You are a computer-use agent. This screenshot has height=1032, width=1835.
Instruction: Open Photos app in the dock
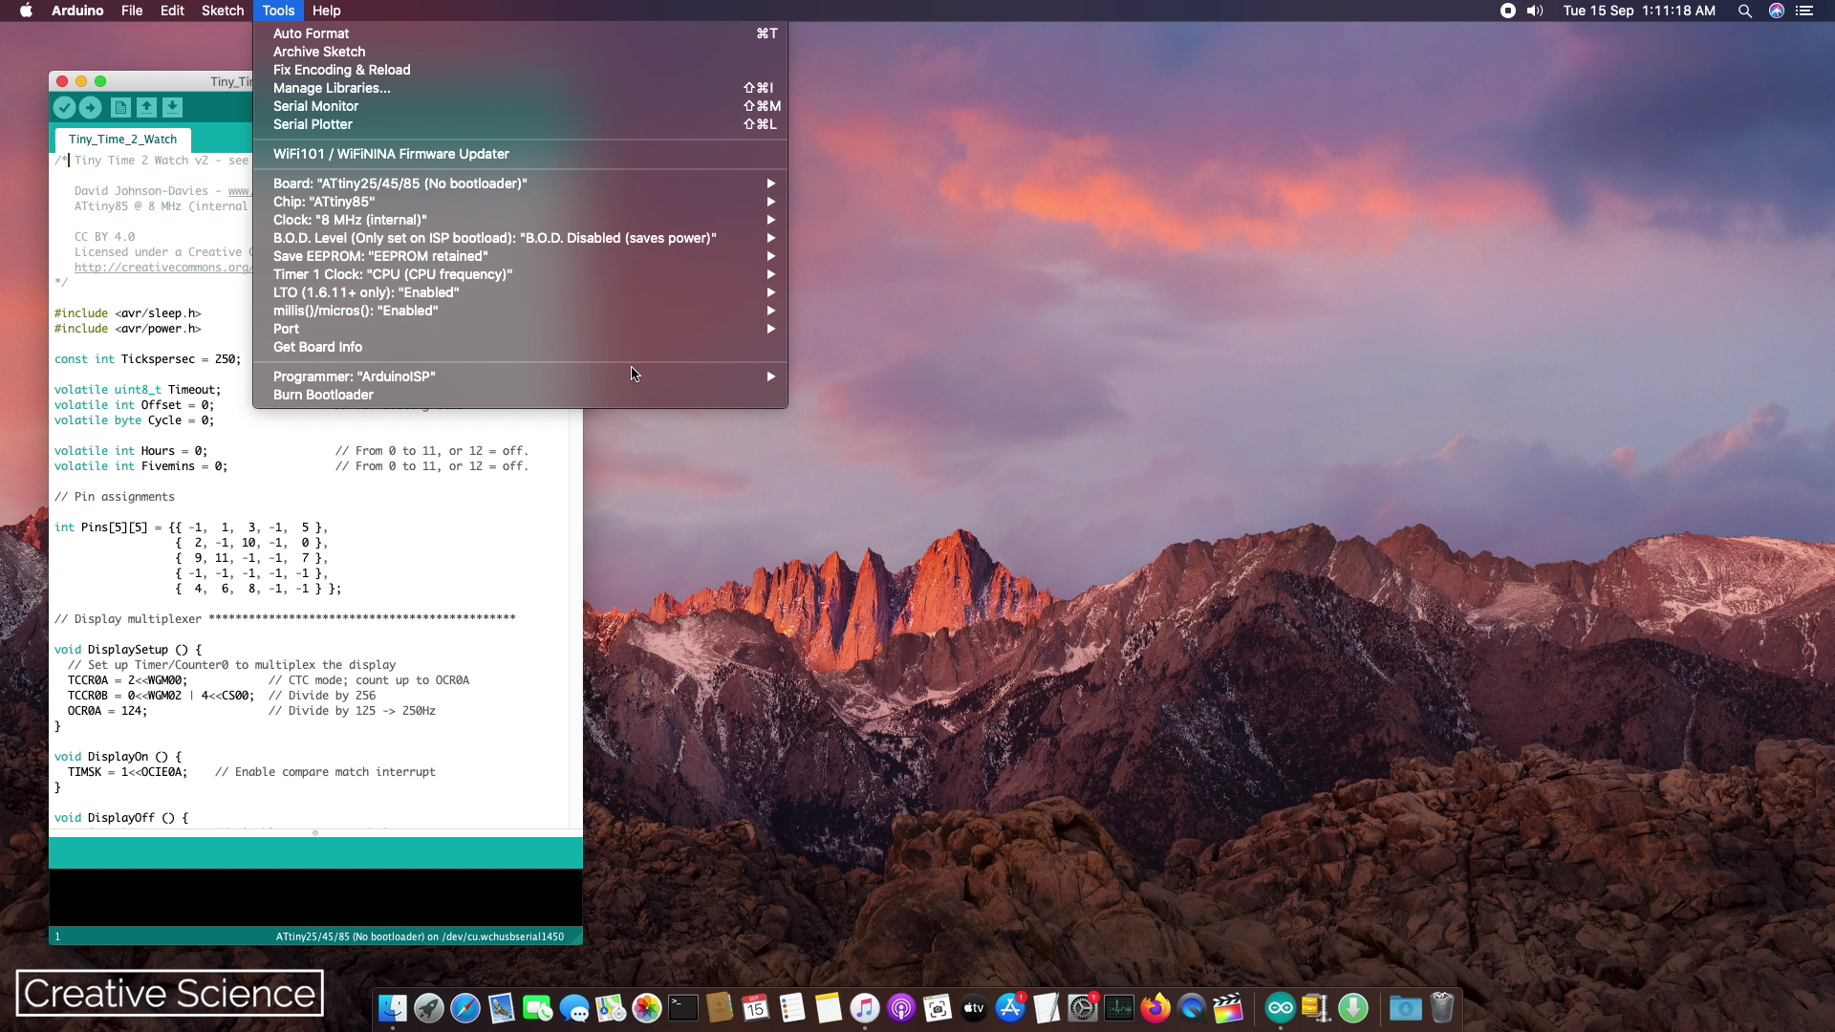click(x=647, y=1008)
